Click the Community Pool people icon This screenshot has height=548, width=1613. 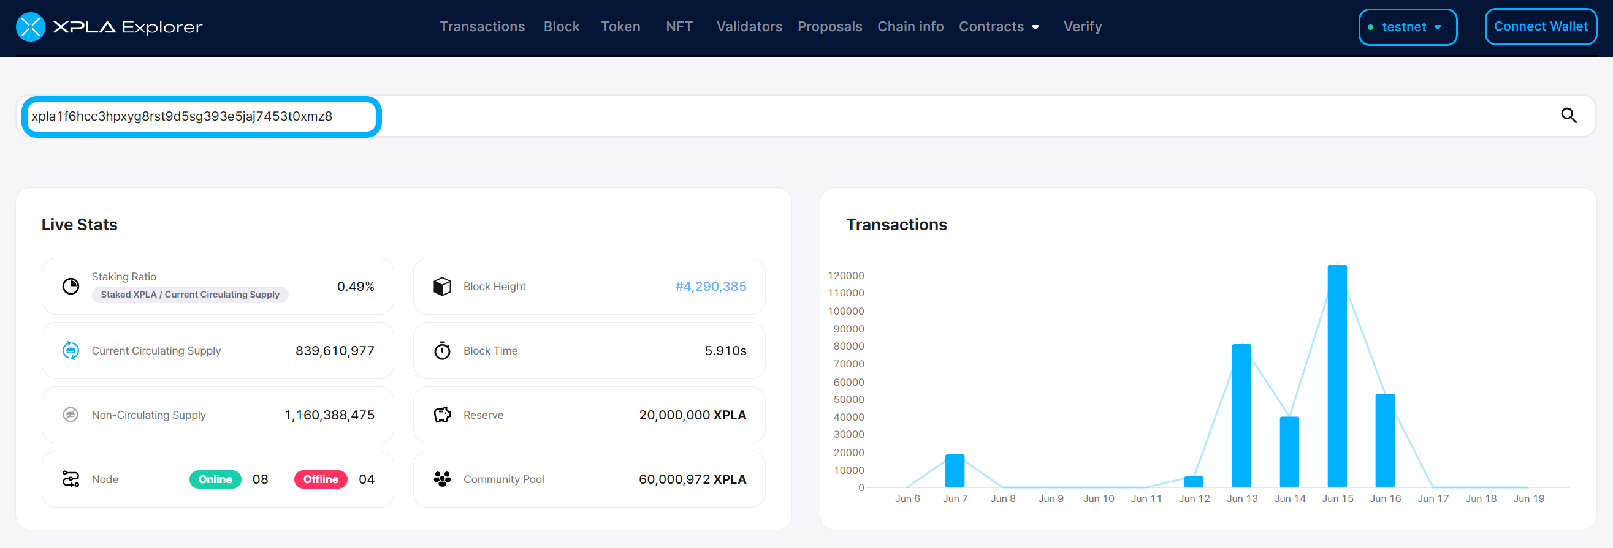click(x=442, y=479)
